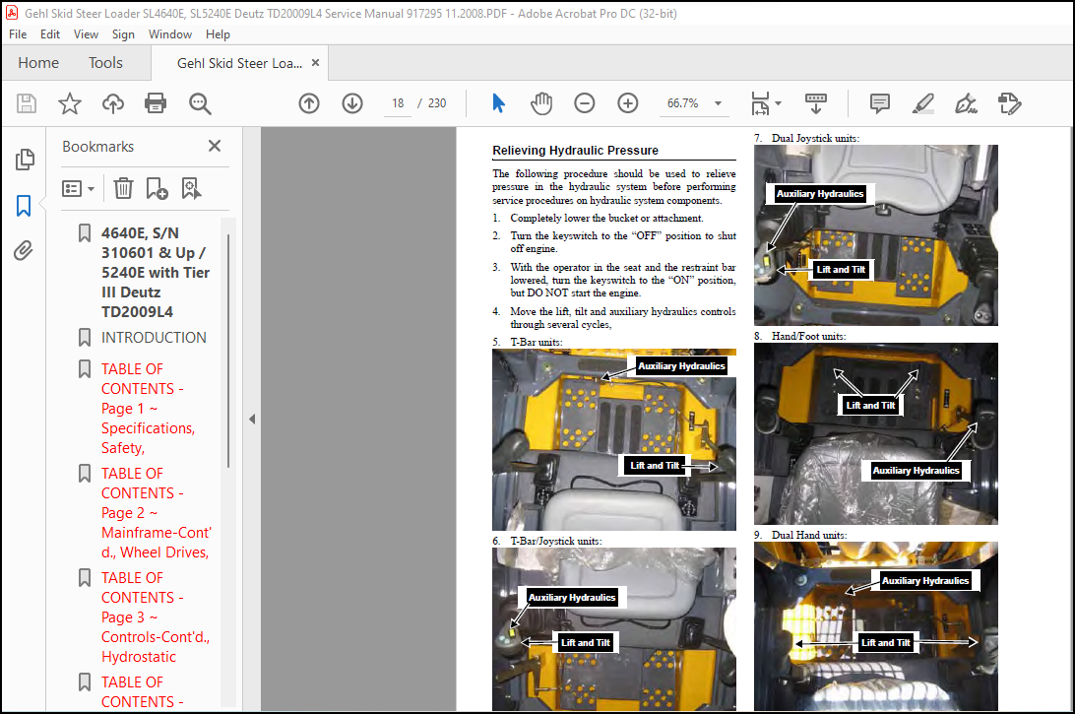Screen dimensions: 1075x714
Task: Toggle the Bookmarks navigation panel icon
Action: point(24,205)
